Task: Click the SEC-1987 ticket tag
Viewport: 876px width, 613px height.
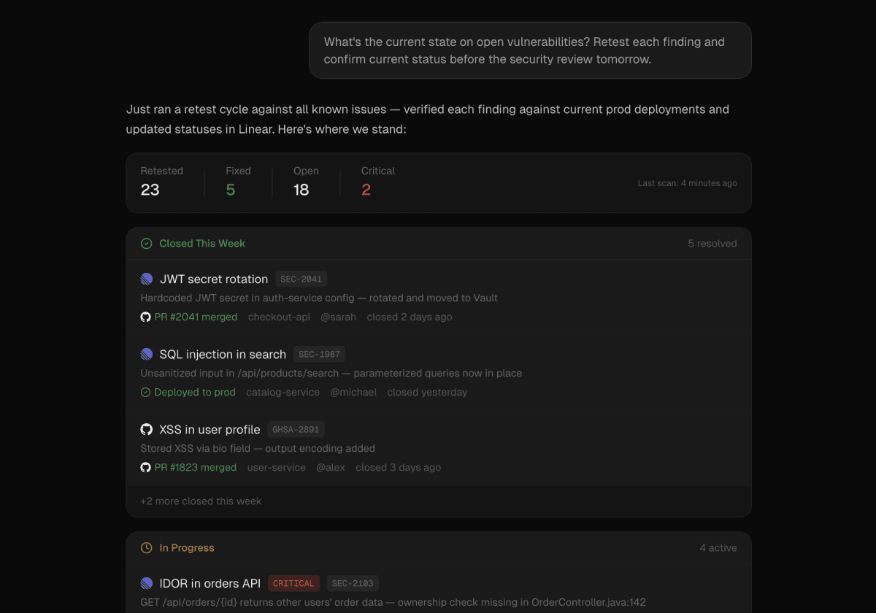Action: coord(319,354)
